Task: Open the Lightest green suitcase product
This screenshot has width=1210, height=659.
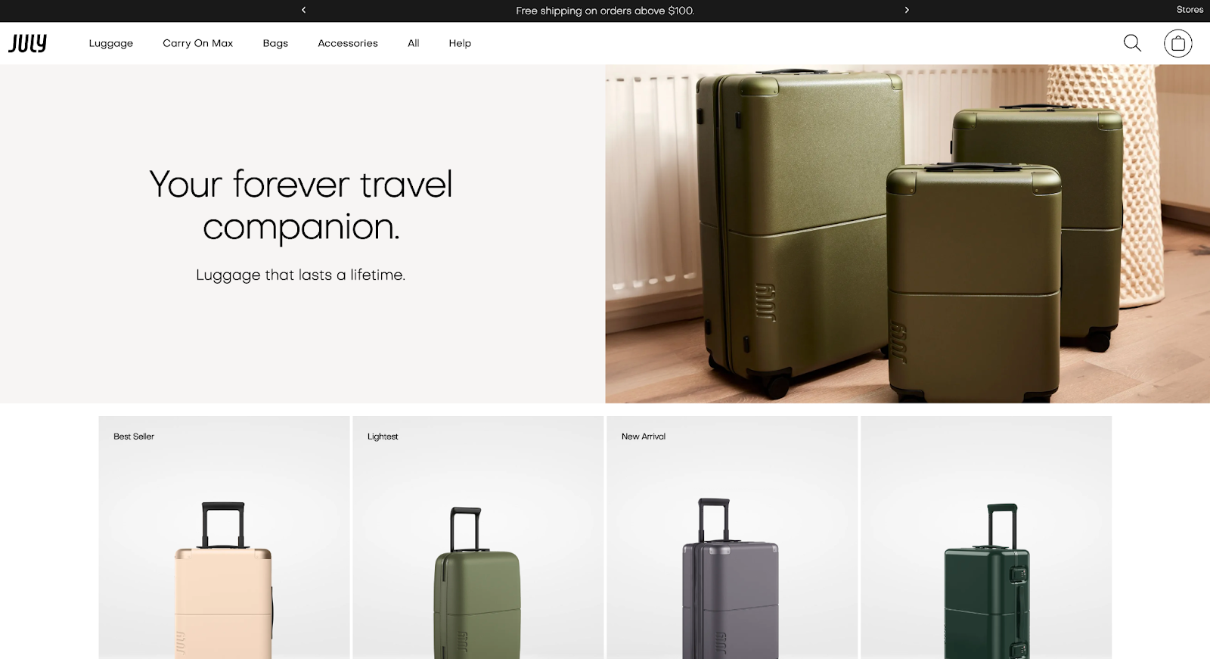Action: pyautogui.click(x=478, y=537)
